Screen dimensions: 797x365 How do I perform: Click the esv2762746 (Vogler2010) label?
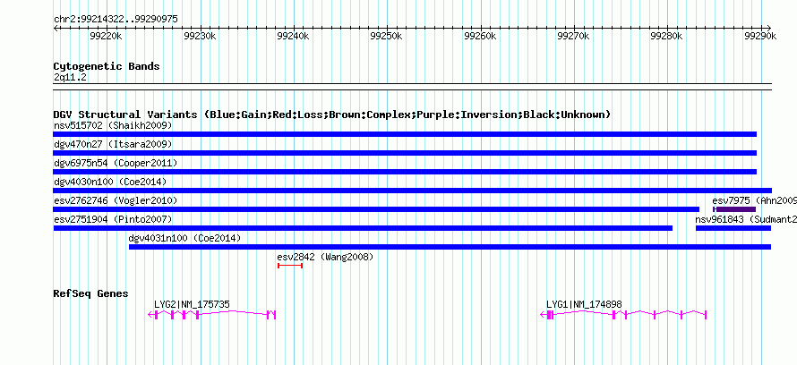[x=116, y=200]
